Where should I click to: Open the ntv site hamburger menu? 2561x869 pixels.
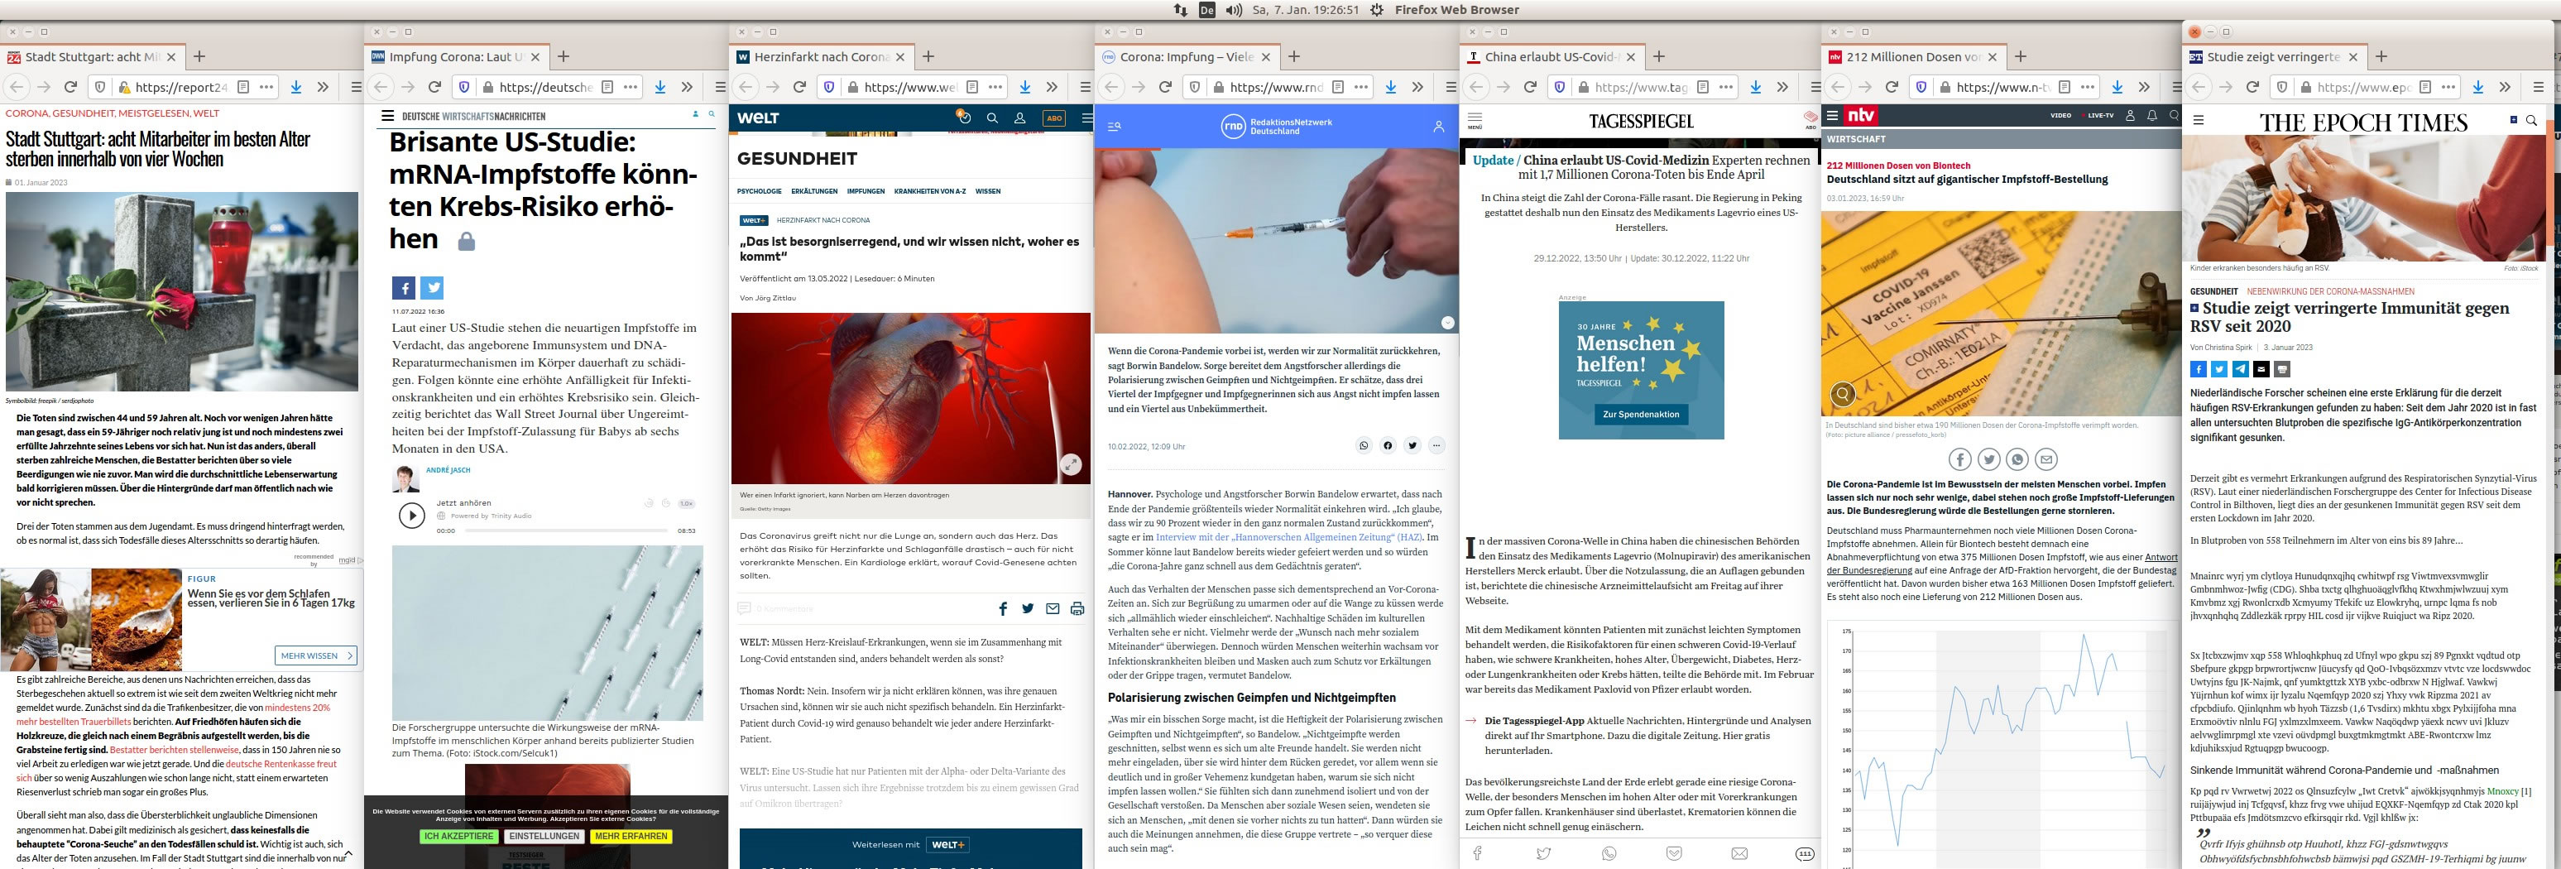click(1834, 115)
